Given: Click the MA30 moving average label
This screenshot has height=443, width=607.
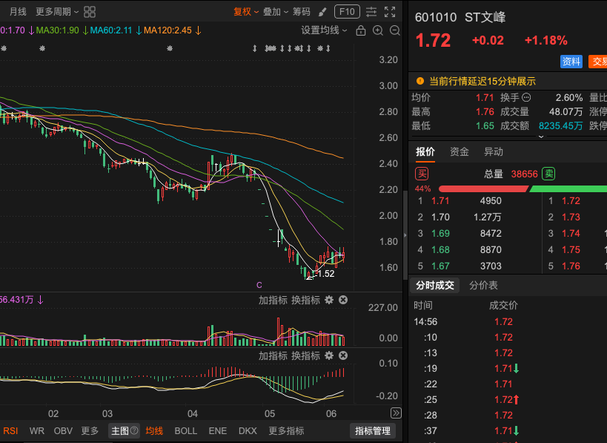Looking at the screenshot, I should (57, 30).
